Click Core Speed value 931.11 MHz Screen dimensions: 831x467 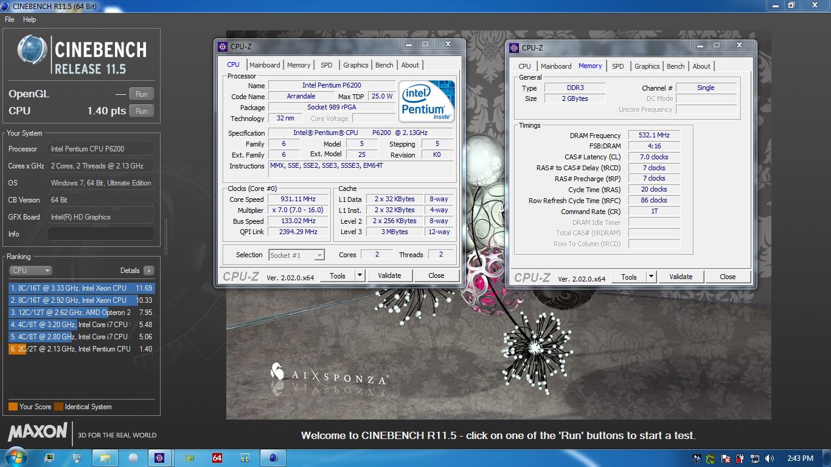coord(298,199)
